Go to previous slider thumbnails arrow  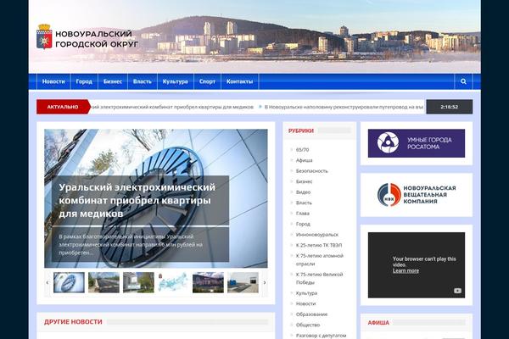tap(48, 282)
